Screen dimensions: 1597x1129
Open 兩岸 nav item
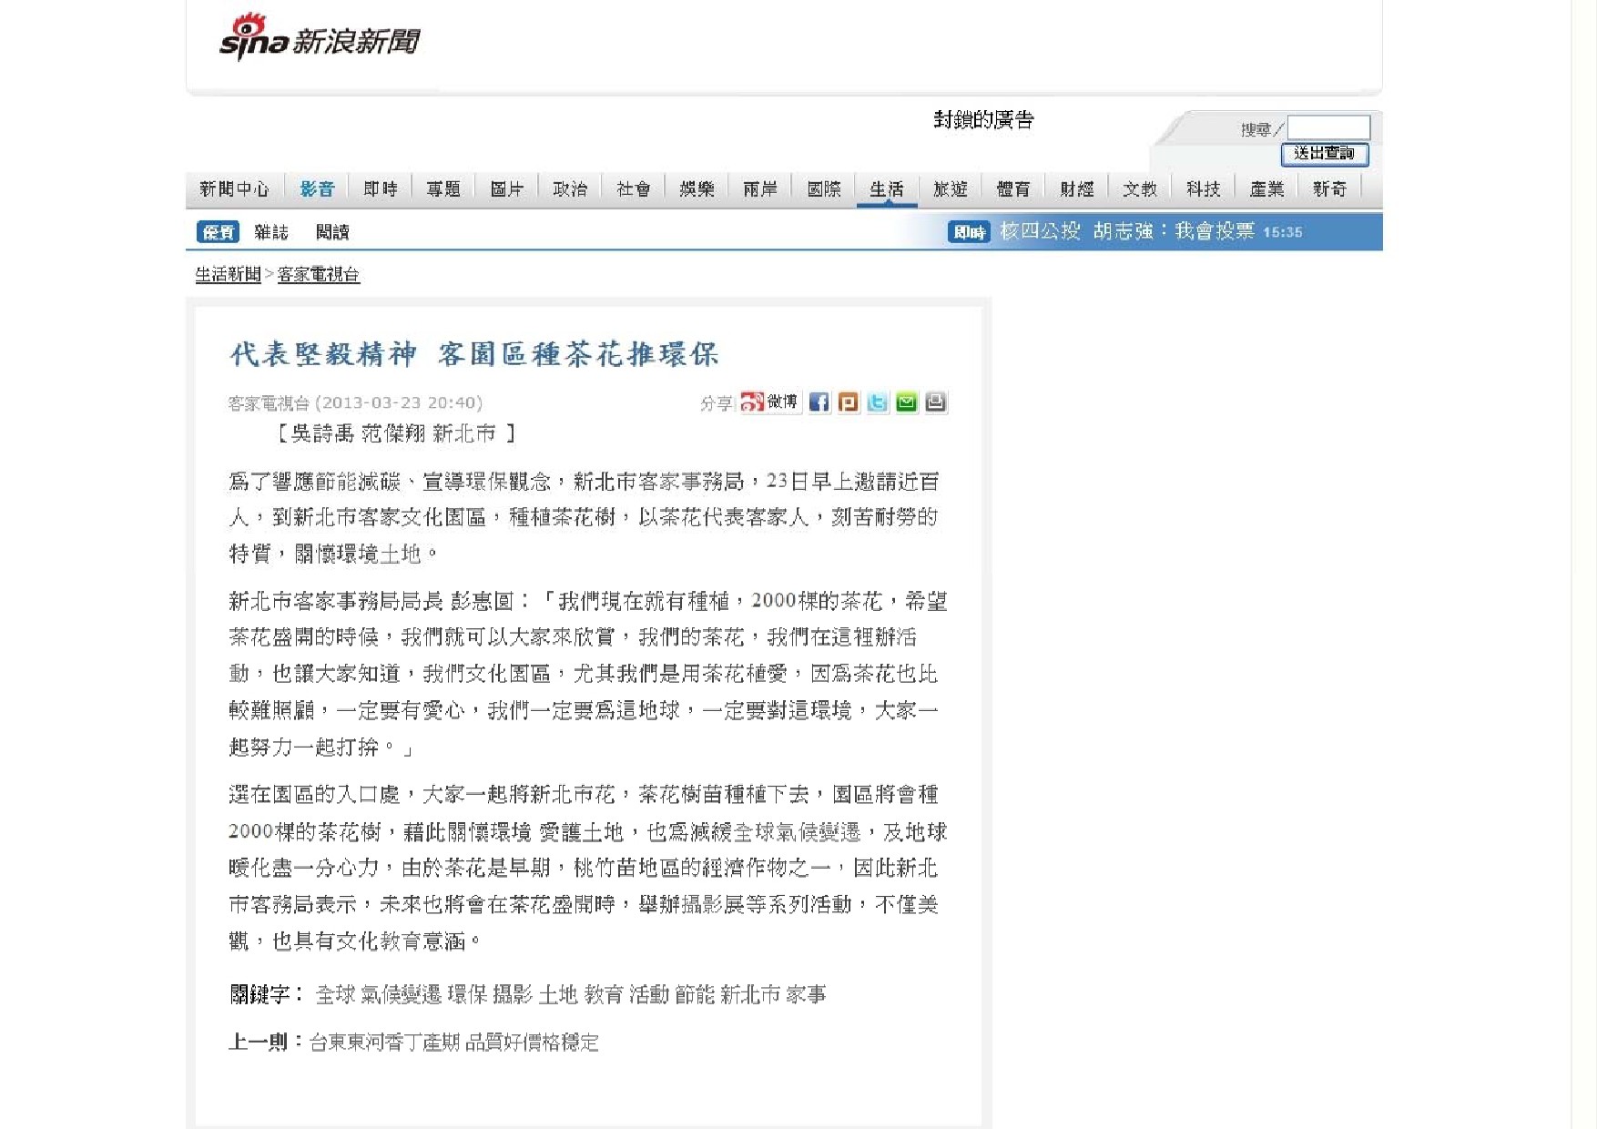pyautogui.click(x=760, y=188)
